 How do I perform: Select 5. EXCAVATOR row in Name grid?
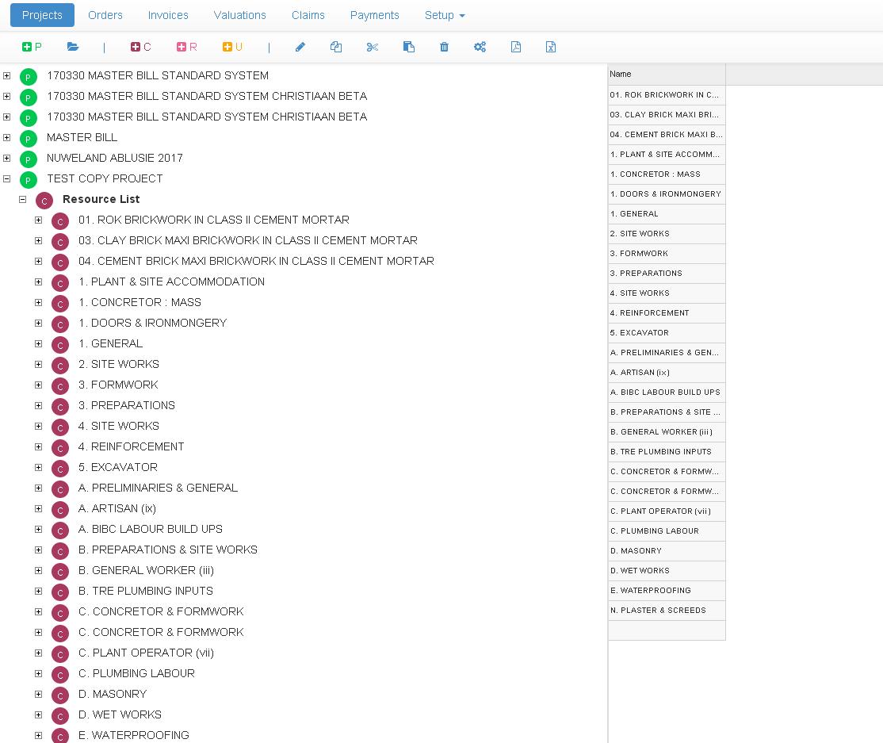(x=667, y=332)
